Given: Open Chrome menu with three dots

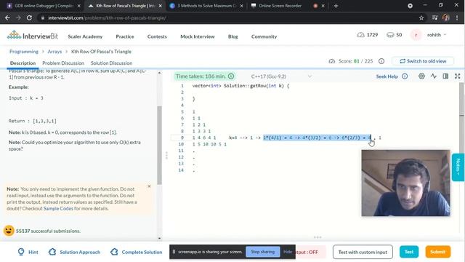Looking at the screenshot, I should (x=457, y=17).
